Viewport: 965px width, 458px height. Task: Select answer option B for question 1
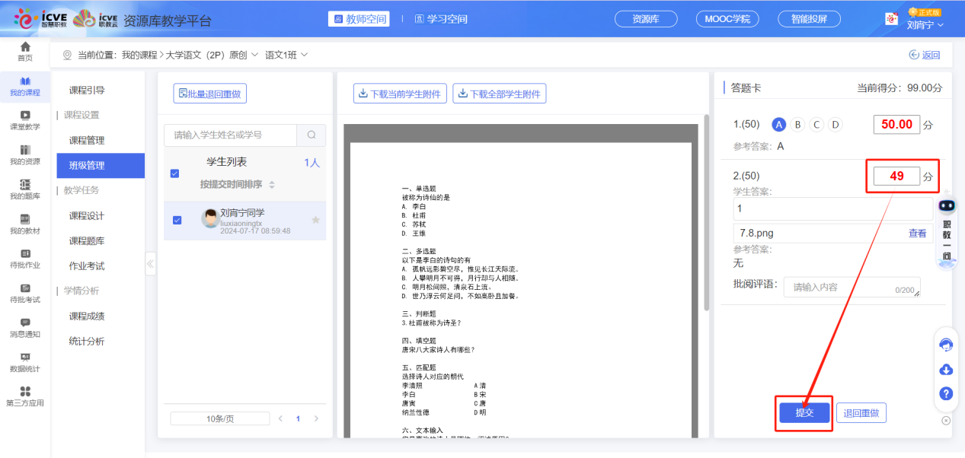click(x=797, y=125)
